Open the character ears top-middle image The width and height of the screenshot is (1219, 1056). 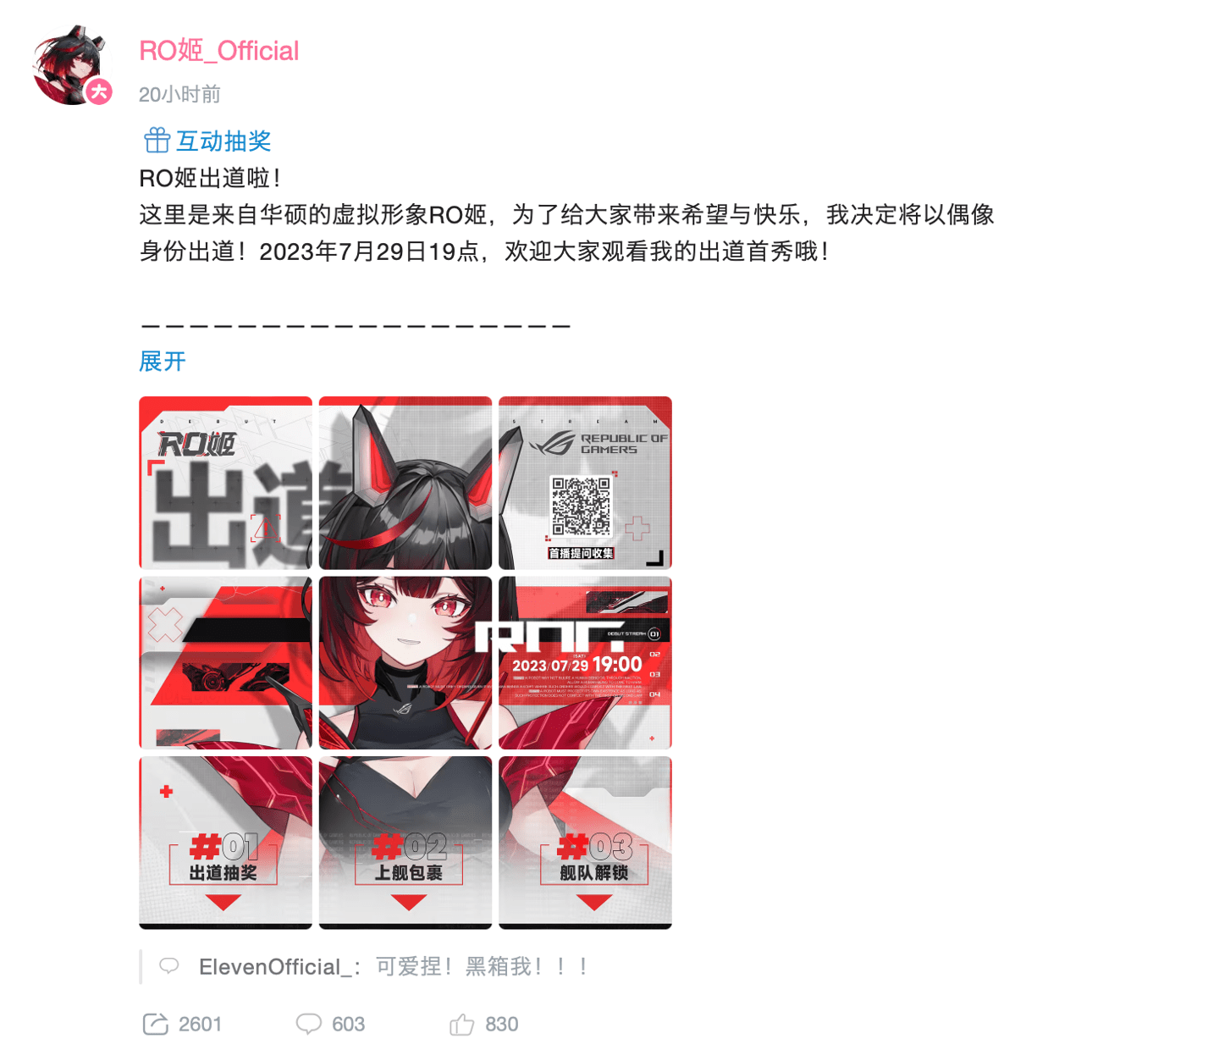tap(405, 483)
